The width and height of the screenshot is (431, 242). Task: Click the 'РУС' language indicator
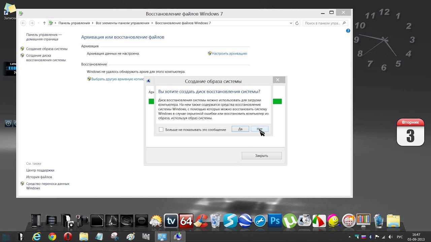coord(400,237)
